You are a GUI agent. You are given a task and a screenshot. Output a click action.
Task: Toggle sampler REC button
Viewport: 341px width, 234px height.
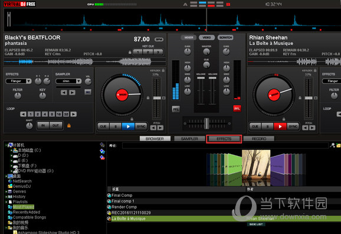88,92
